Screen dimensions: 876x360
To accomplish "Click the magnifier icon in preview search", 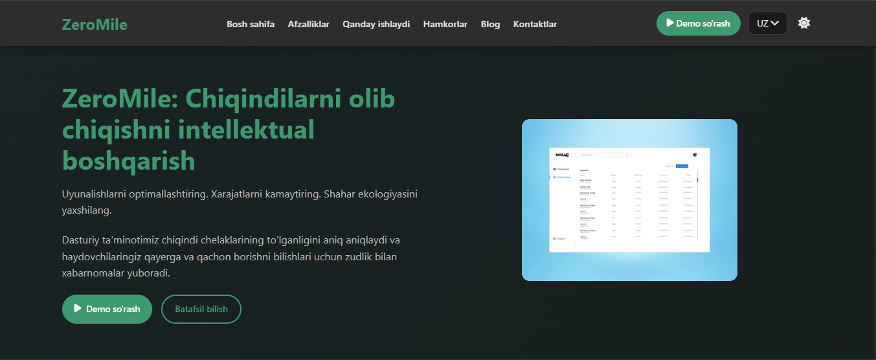I will pos(627,155).
